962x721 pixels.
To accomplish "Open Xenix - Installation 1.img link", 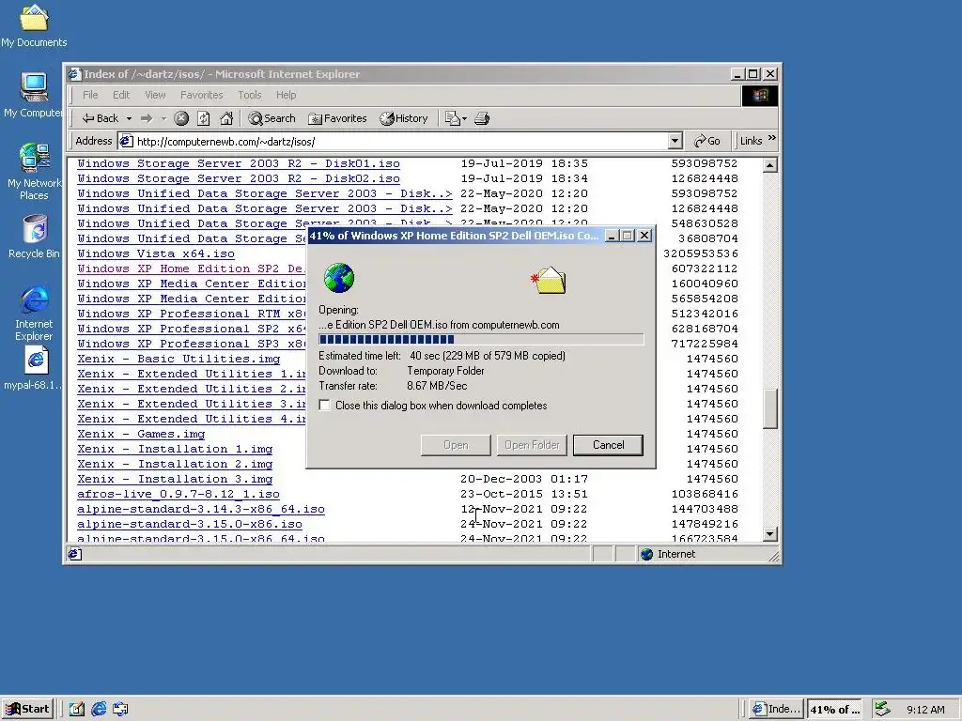I will tap(175, 449).
